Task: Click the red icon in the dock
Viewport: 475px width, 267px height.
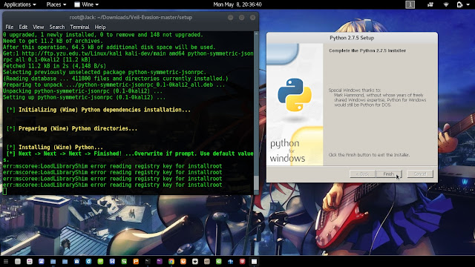Action: (242, 261)
